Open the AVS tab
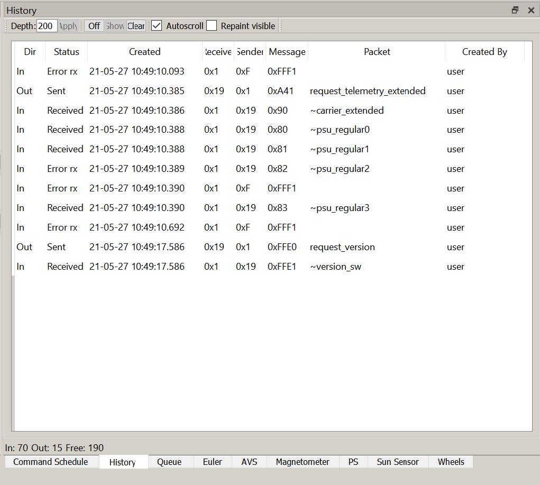Image resolution: width=540 pixels, height=485 pixels. pyautogui.click(x=249, y=462)
